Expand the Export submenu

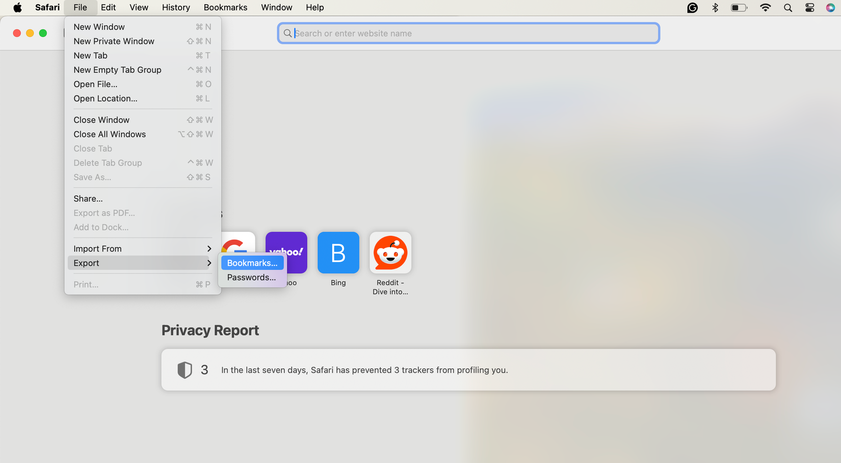142,263
